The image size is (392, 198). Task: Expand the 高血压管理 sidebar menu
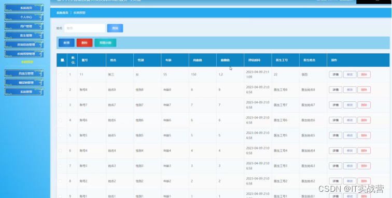[24, 73]
